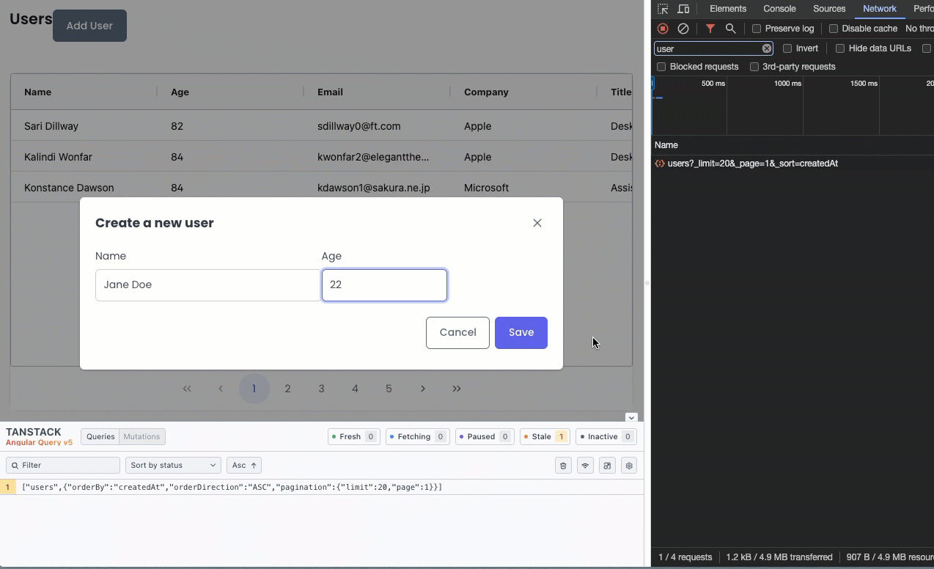The width and height of the screenshot is (934, 569).
Task: Clear the network log
Action: 683,29
